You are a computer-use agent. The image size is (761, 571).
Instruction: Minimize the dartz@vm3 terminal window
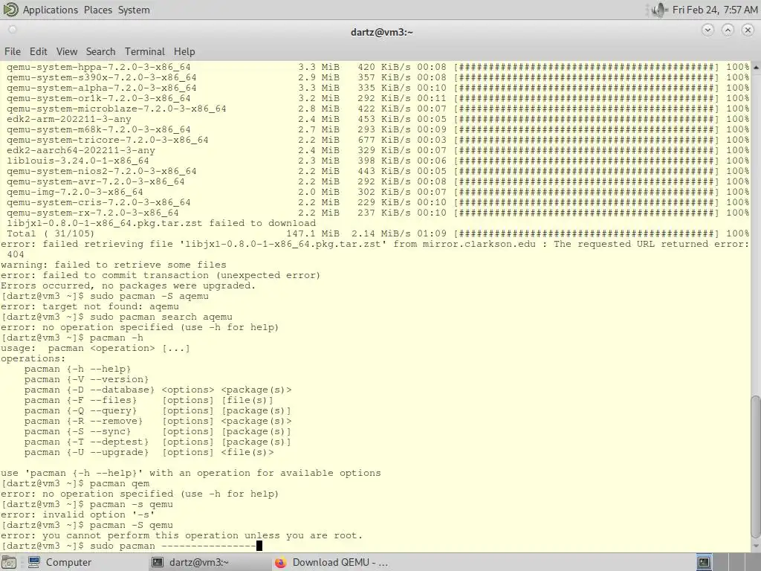(x=707, y=30)
